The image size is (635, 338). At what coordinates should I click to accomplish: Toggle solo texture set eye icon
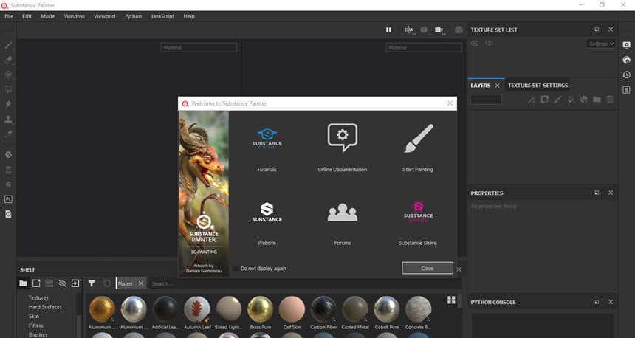coord(474,44)
